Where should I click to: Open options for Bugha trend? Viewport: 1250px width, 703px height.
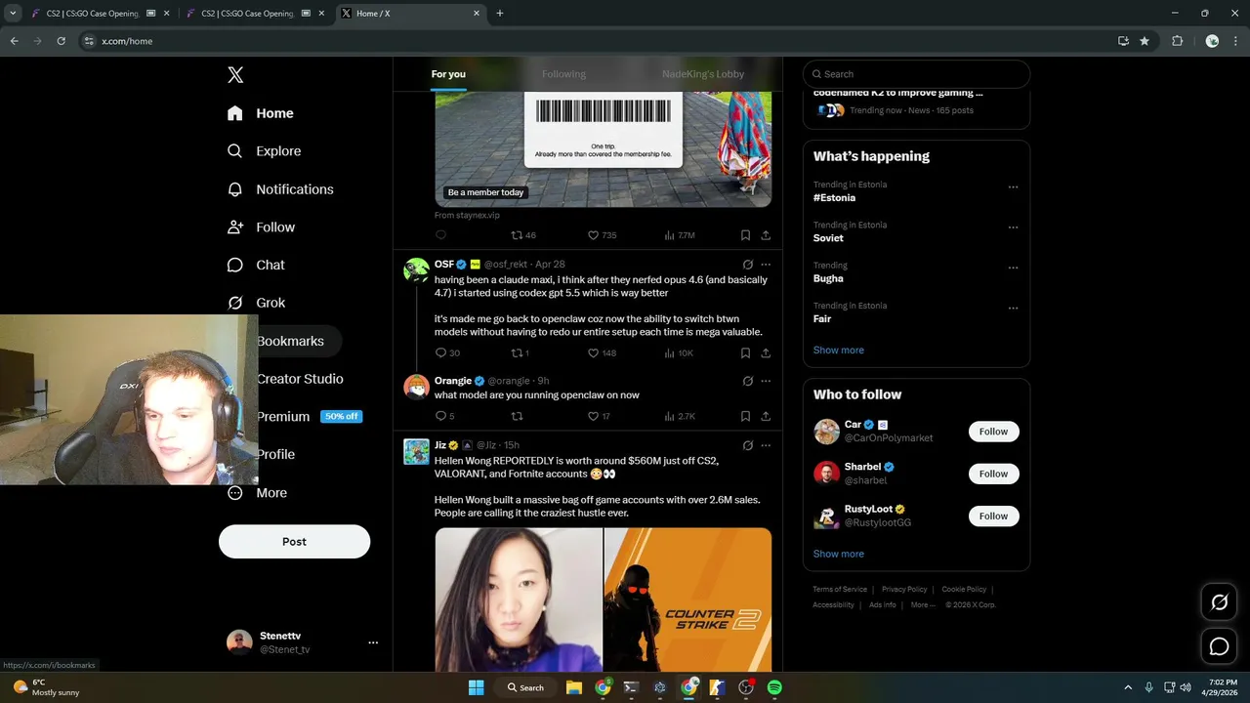coord(1013,268)
